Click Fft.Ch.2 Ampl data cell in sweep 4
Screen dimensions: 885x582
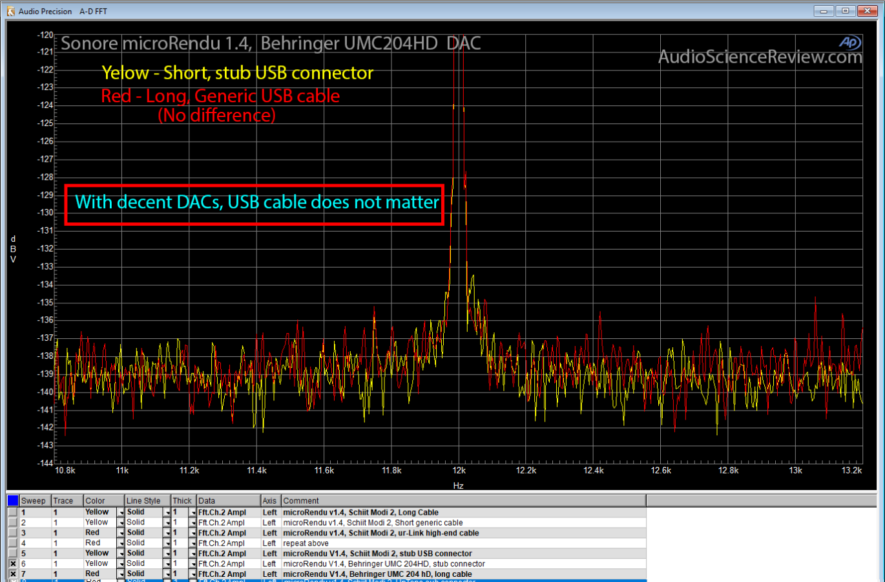[229, 543]
